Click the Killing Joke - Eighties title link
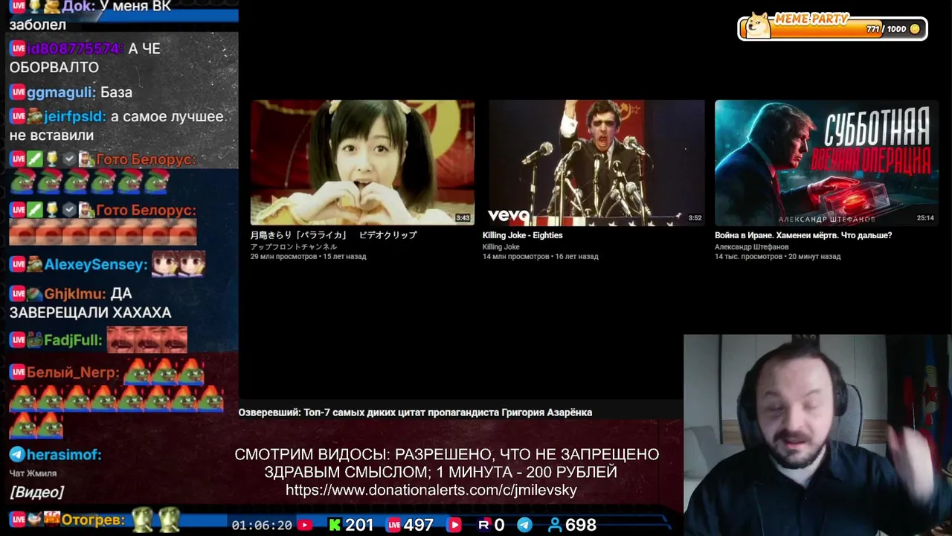This screenshot has width=952, height=536. pyautogui.click(x=522, y=235)
